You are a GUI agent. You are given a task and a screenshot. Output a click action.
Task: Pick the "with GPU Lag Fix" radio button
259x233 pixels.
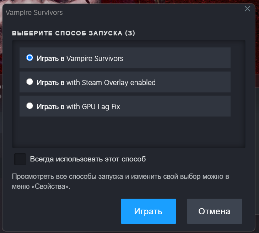pyautogui.click(x=30, y=106)
